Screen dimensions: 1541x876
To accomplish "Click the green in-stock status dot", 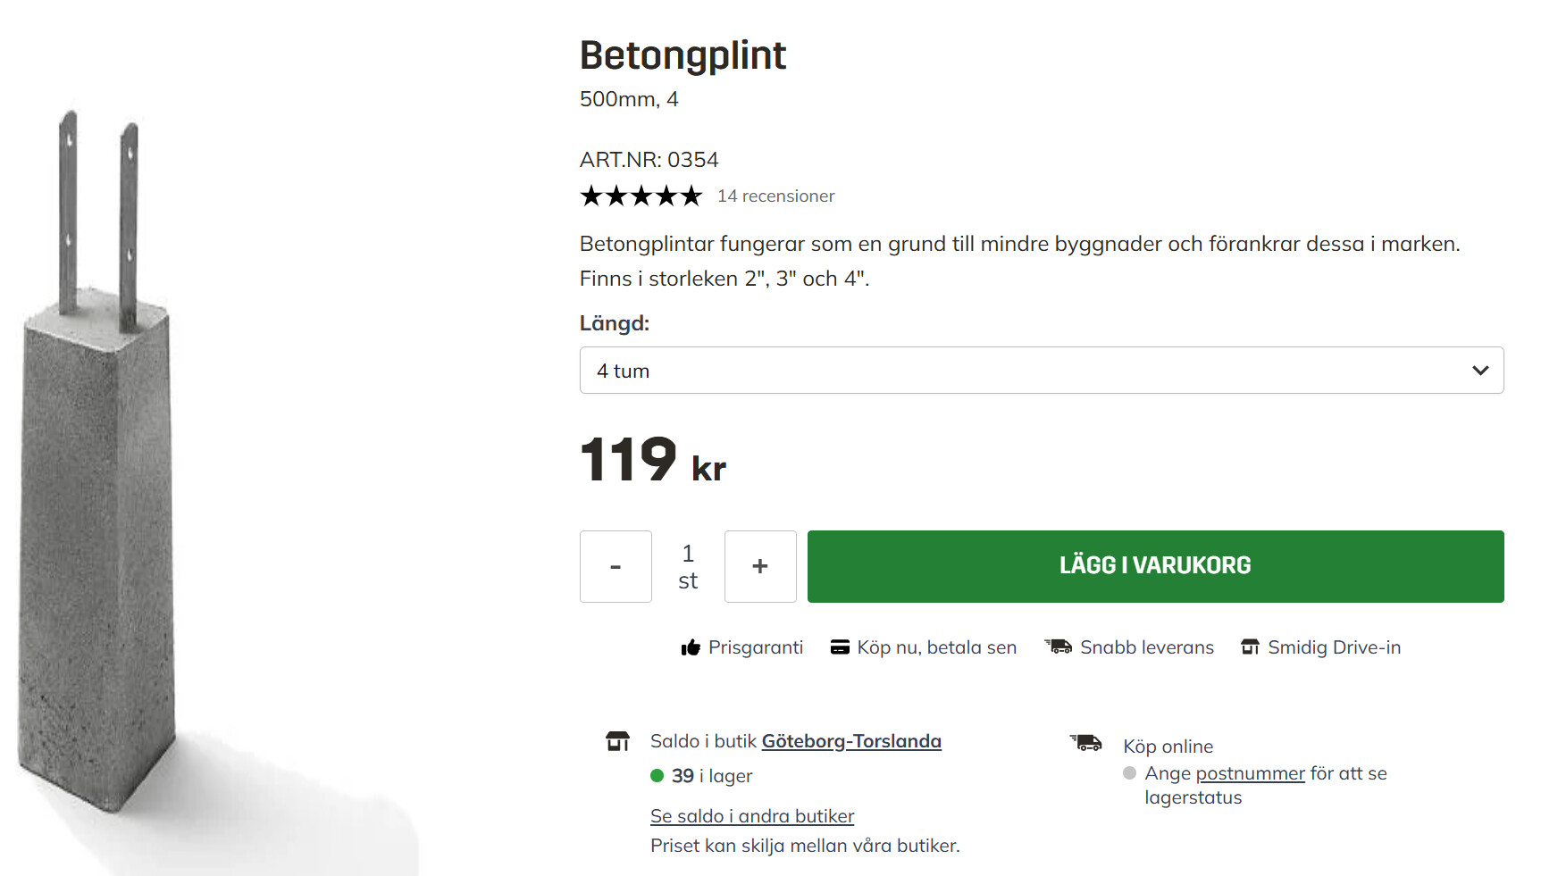I will 657,776.
